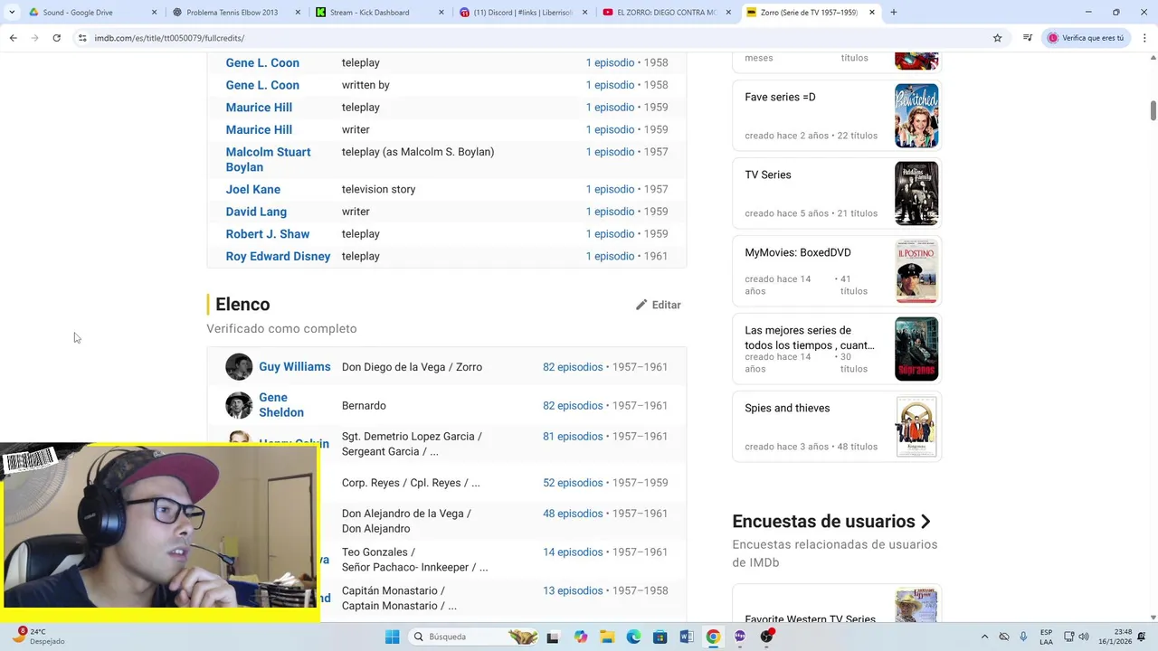Click the Verifica que eres tú profile button
The height and width of the screenshot is (651, 1158).
[1086, 38]
